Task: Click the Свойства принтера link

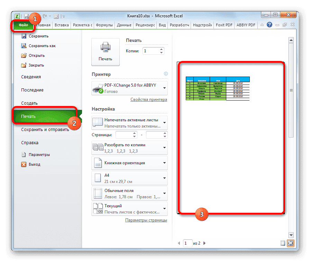Action: [148, 99]
